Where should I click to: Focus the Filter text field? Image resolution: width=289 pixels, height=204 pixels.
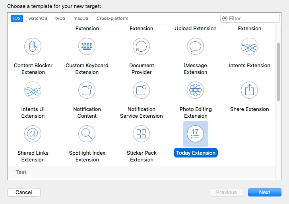click(x=250, y=18)
